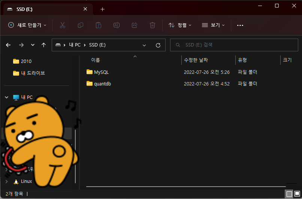Sort by 수정한 날짜 column header
Viewport: 302px width, 199px height.
tap(196, 60)
